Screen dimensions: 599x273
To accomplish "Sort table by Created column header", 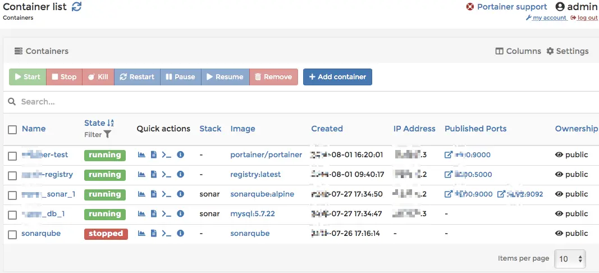I will click(327, 129).
